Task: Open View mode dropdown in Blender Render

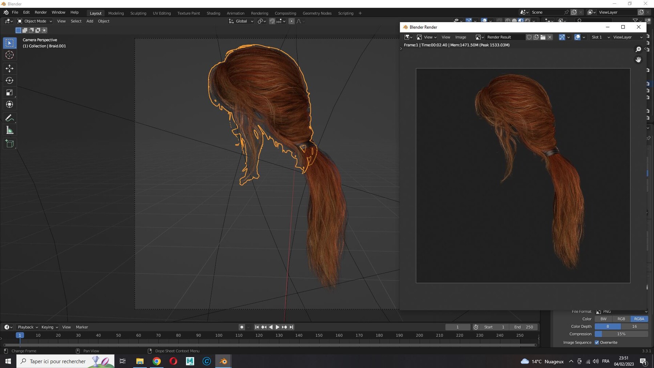Action: click(x=427, y=37)
